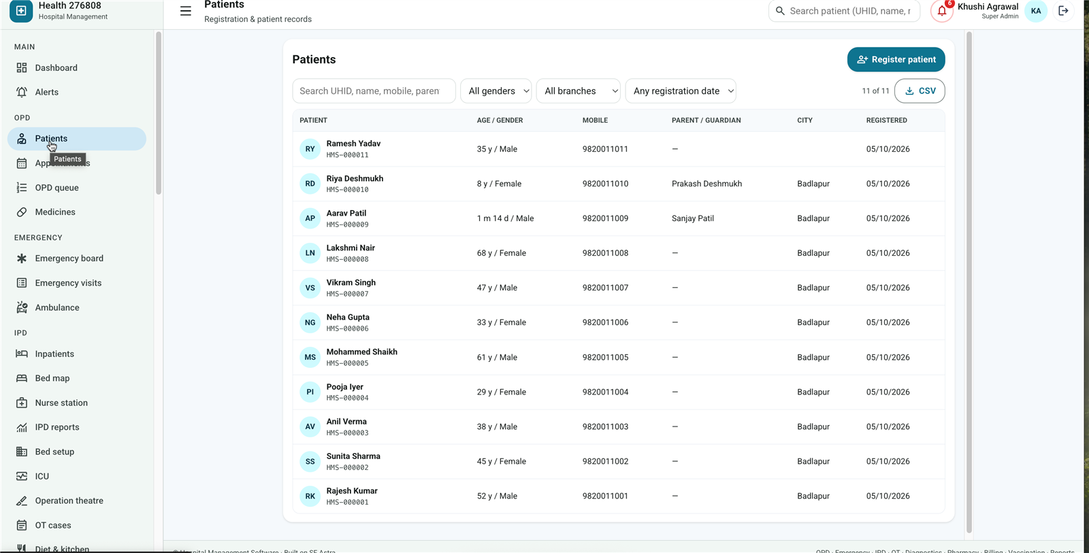Open Ramesh Yadav patient record
The image size is (1089, 553).
click(x=618, y=149)
